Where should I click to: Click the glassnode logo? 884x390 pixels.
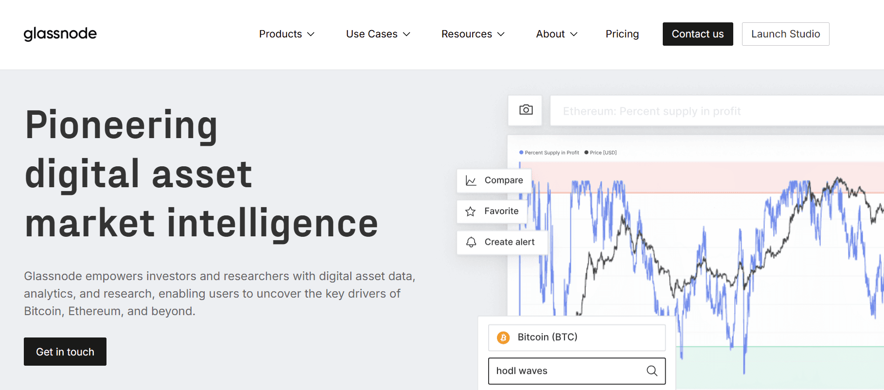point(60,34)
